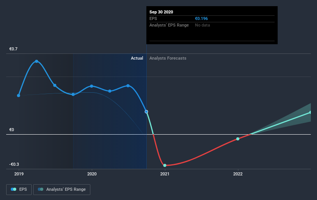Select the EPS point just before 2020

73,94
